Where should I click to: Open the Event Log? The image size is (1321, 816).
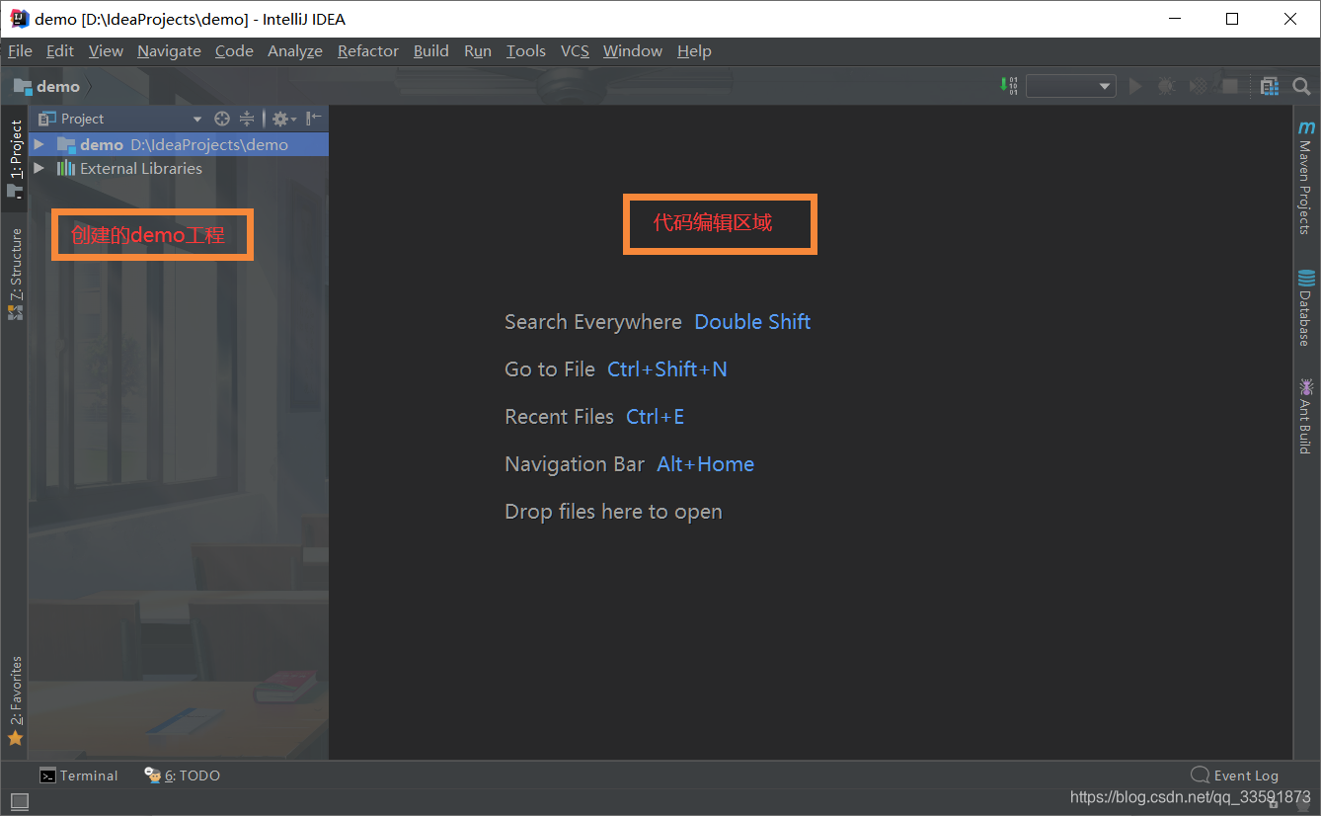pos(1235,775)
